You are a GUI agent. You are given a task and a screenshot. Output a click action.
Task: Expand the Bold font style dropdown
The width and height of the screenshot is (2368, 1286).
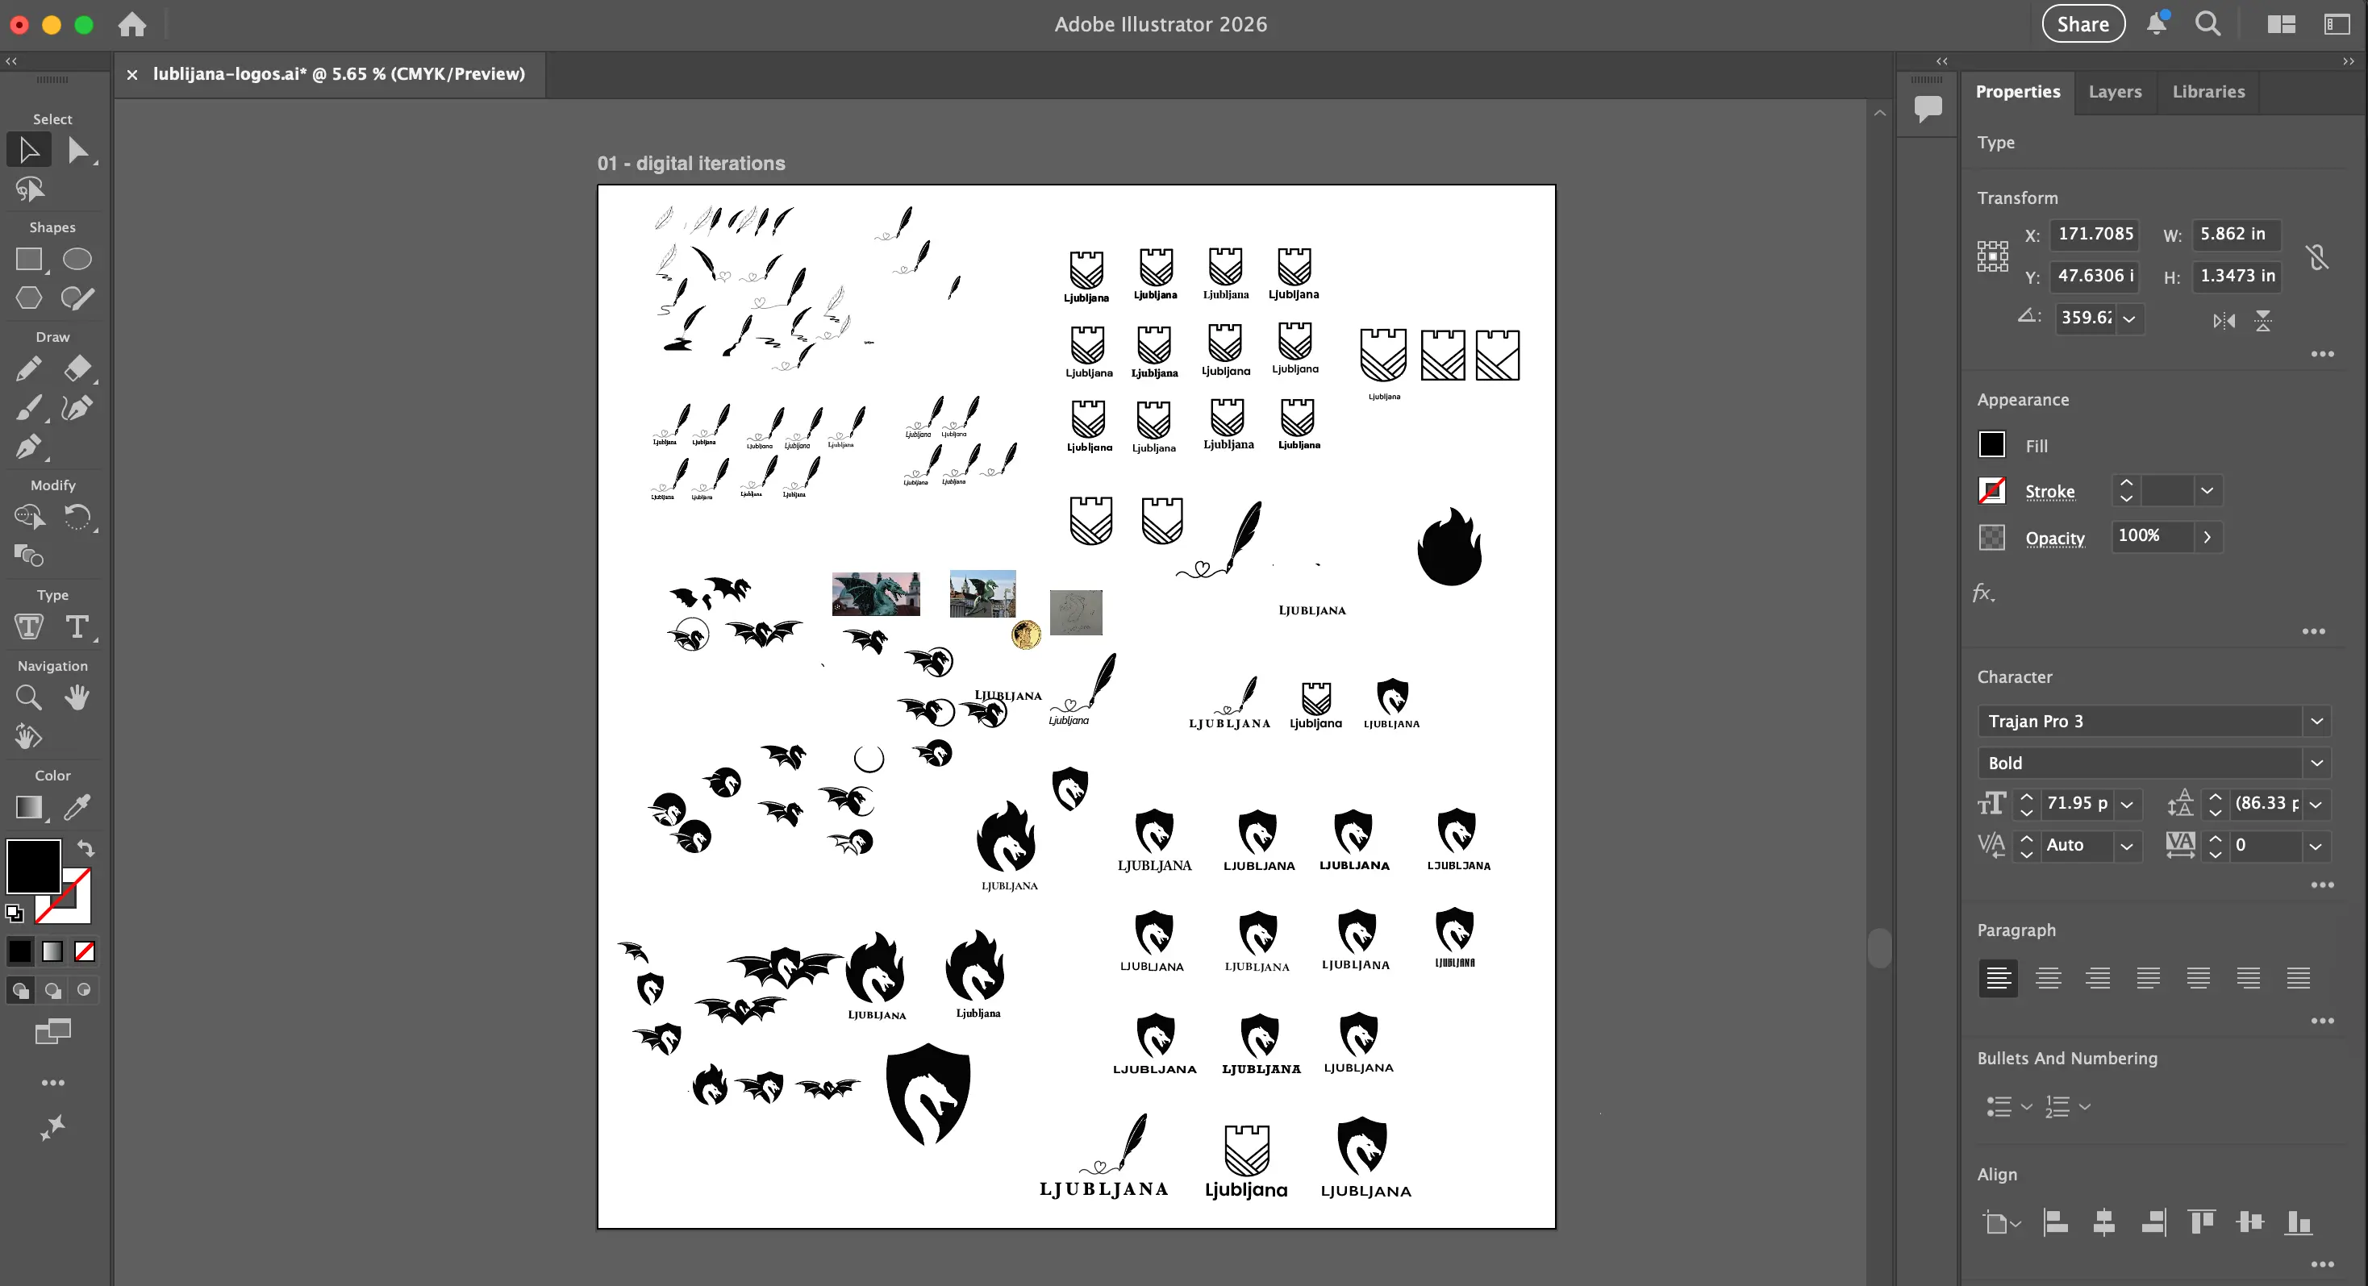2316,763
